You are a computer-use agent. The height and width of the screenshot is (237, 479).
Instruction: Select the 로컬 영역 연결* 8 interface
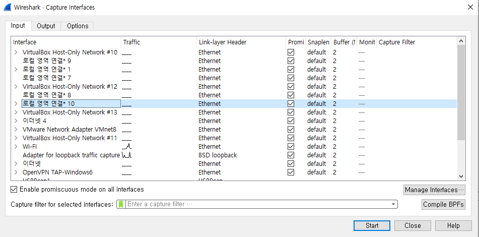tap(47, 95)
